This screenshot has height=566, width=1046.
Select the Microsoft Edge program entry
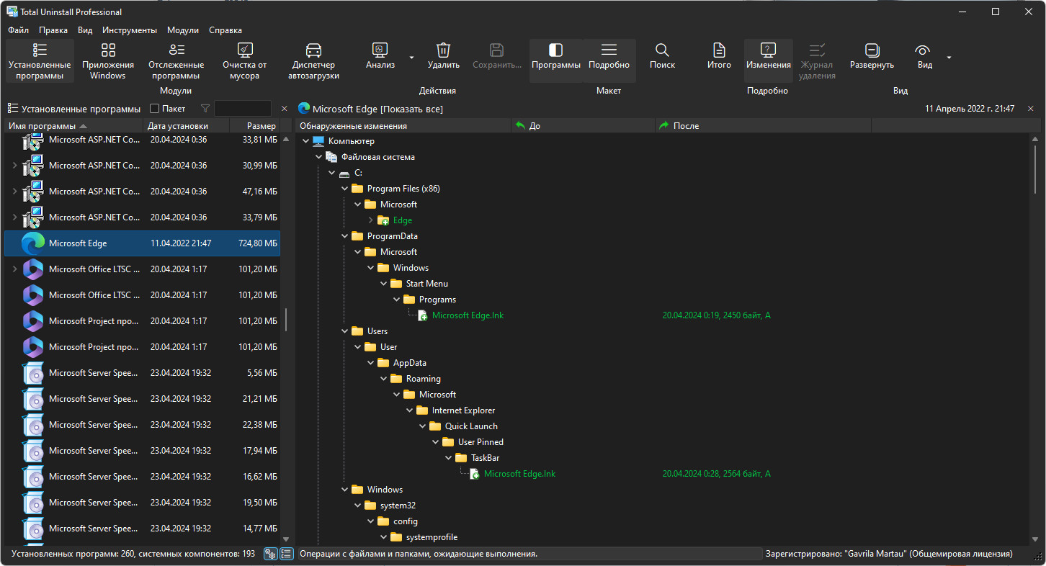[142, 243]
